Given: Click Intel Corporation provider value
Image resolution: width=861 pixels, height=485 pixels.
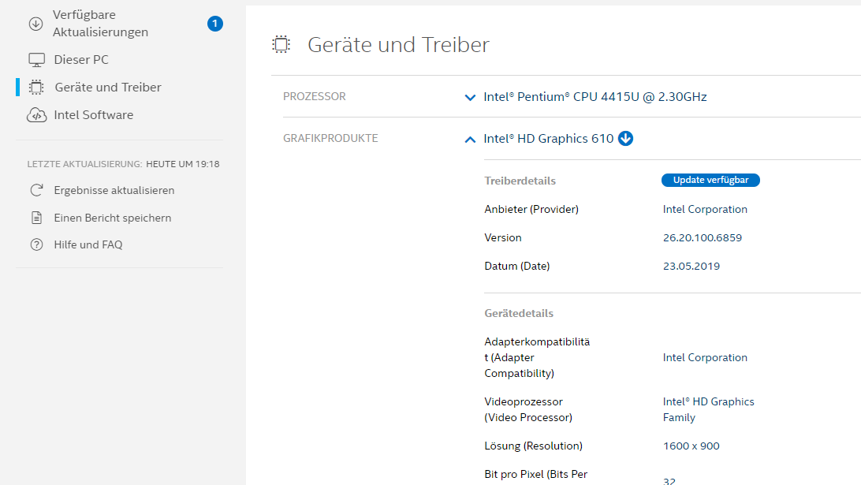Looking at the screenshot, I should pyautogui.click(x=705, y=209).
